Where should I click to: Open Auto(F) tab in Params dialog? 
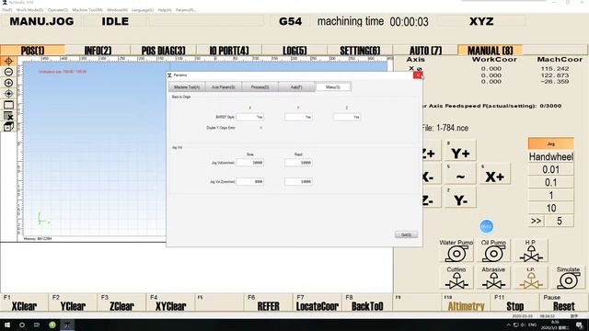click(296, 86)
